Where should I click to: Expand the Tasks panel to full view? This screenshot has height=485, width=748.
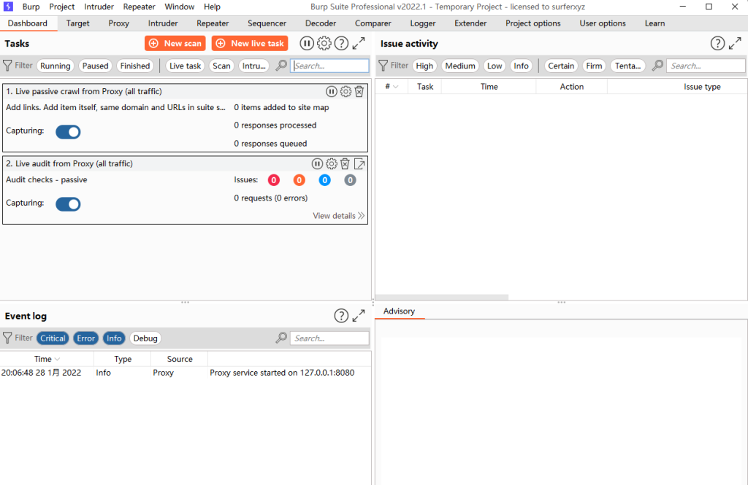coord(359,43)
